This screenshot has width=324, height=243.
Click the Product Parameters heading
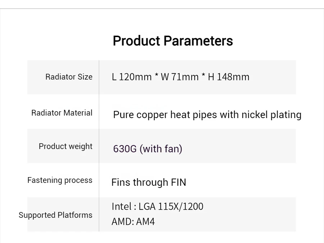172,41
